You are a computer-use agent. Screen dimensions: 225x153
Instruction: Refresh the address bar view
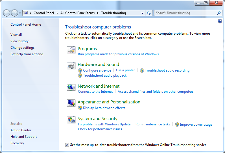(149, 13)
